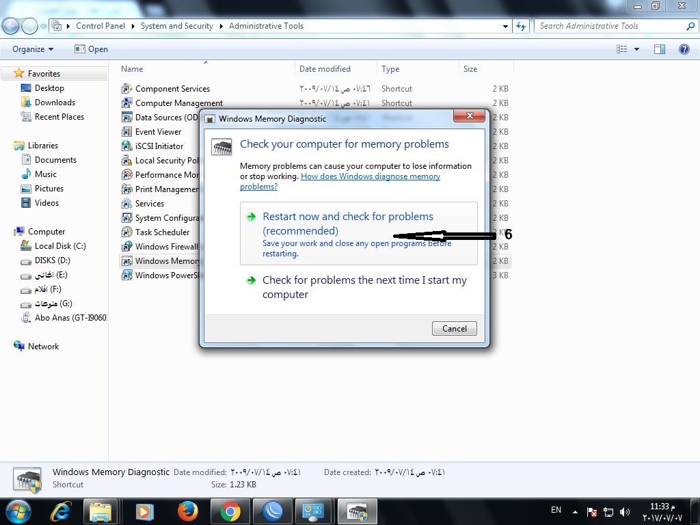Viewport: 700px width, 525px height.
Task: Select the Event Viewer shortcut icon
Action: tap(126, 132)
